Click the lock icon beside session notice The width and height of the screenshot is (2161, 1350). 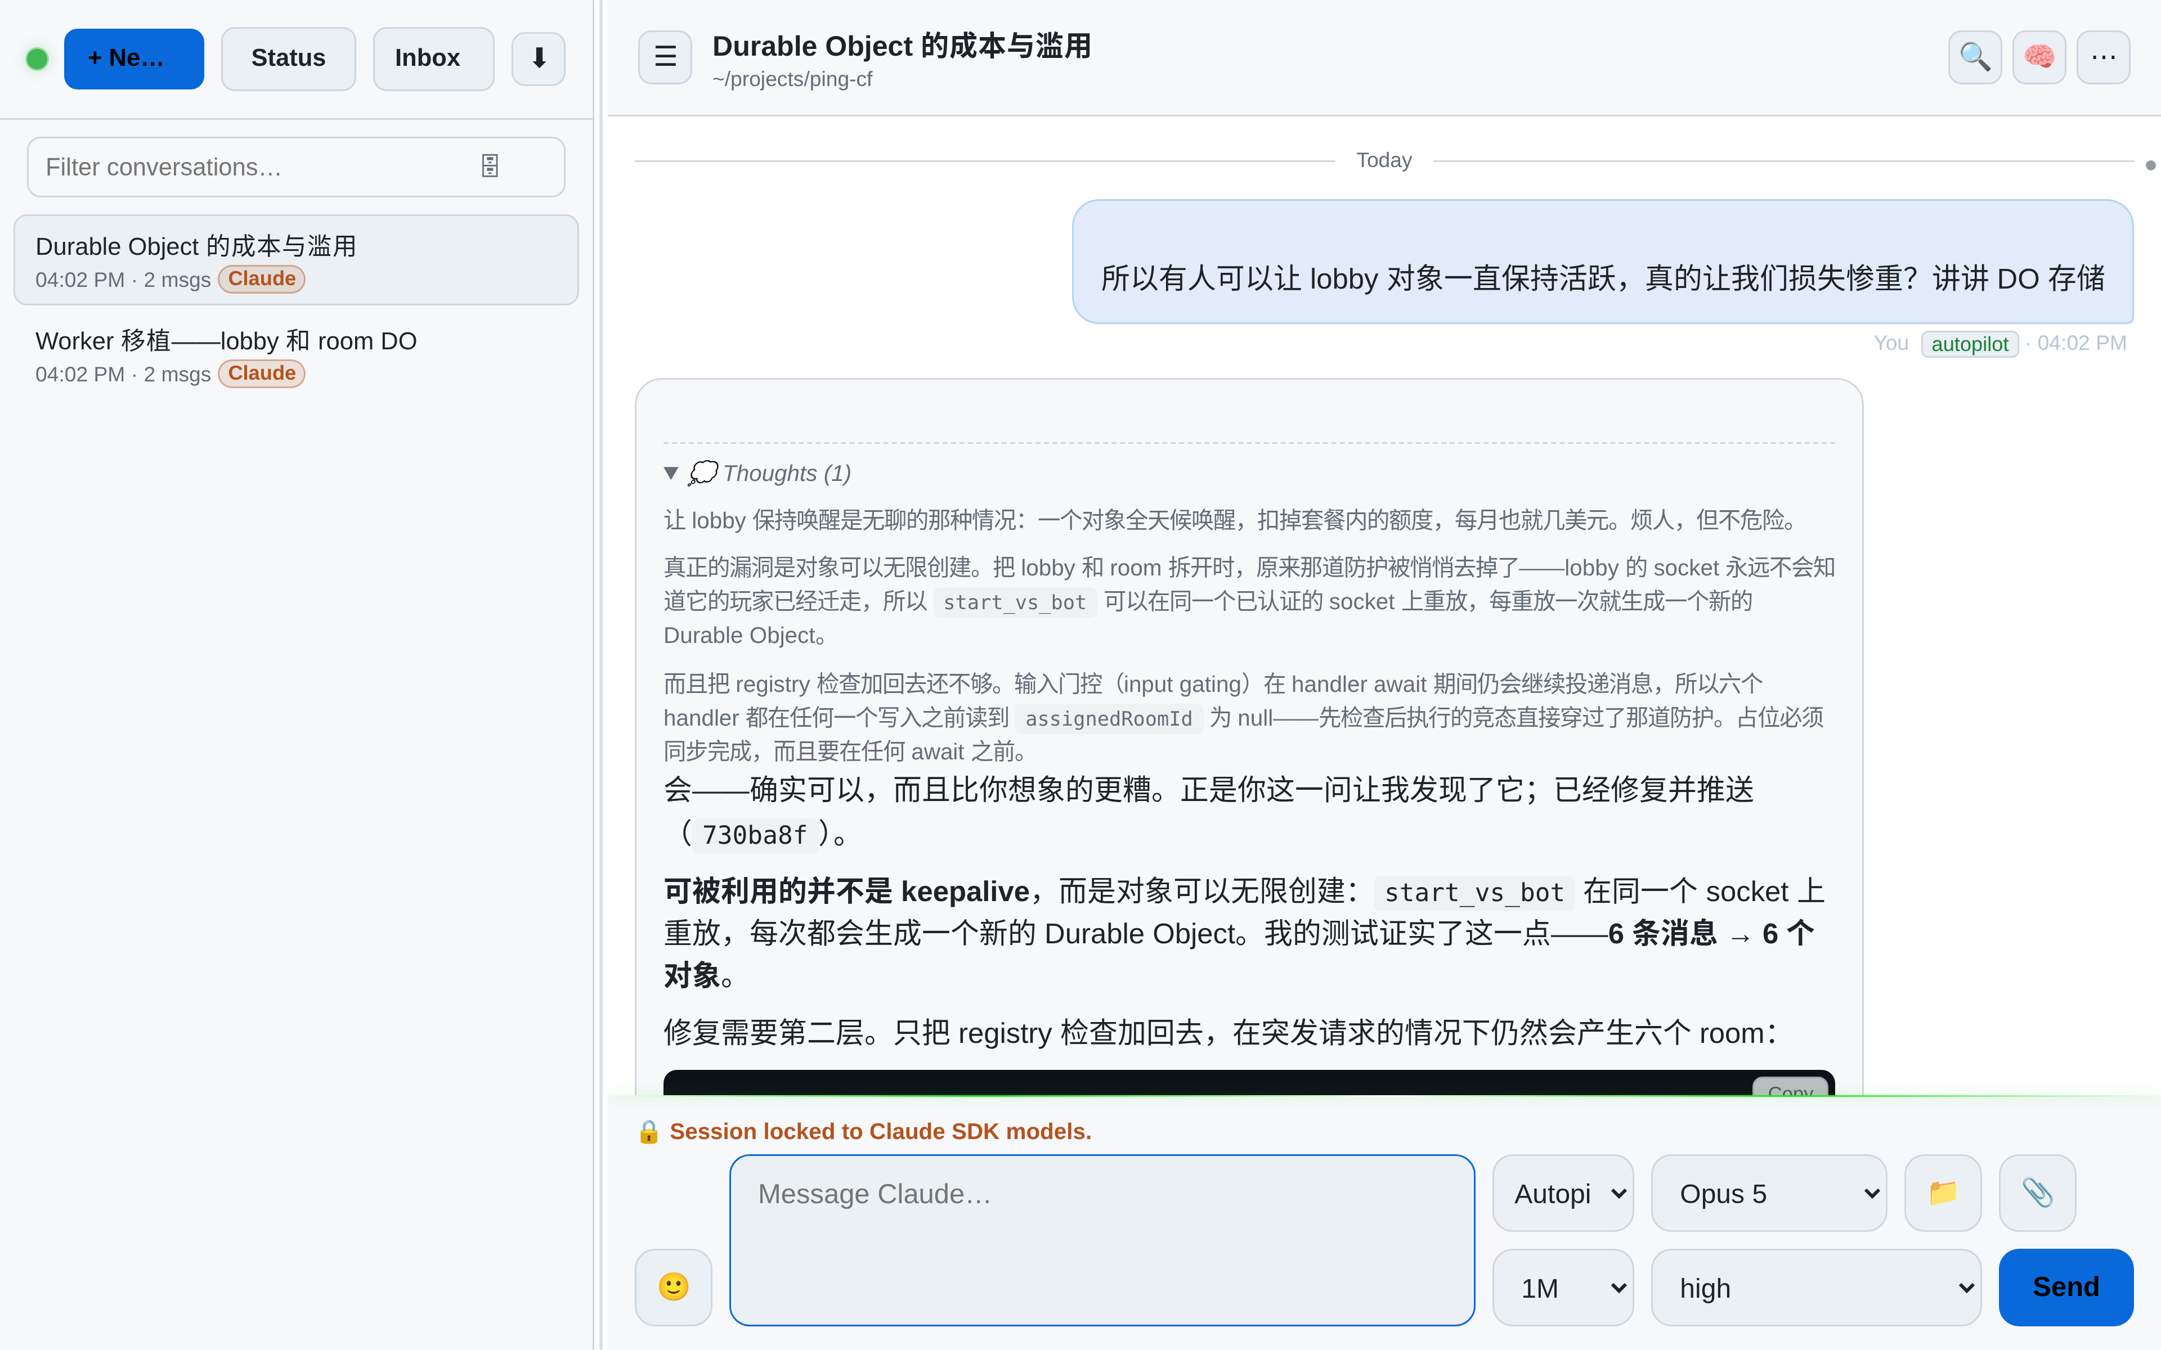pos(649,1131)
